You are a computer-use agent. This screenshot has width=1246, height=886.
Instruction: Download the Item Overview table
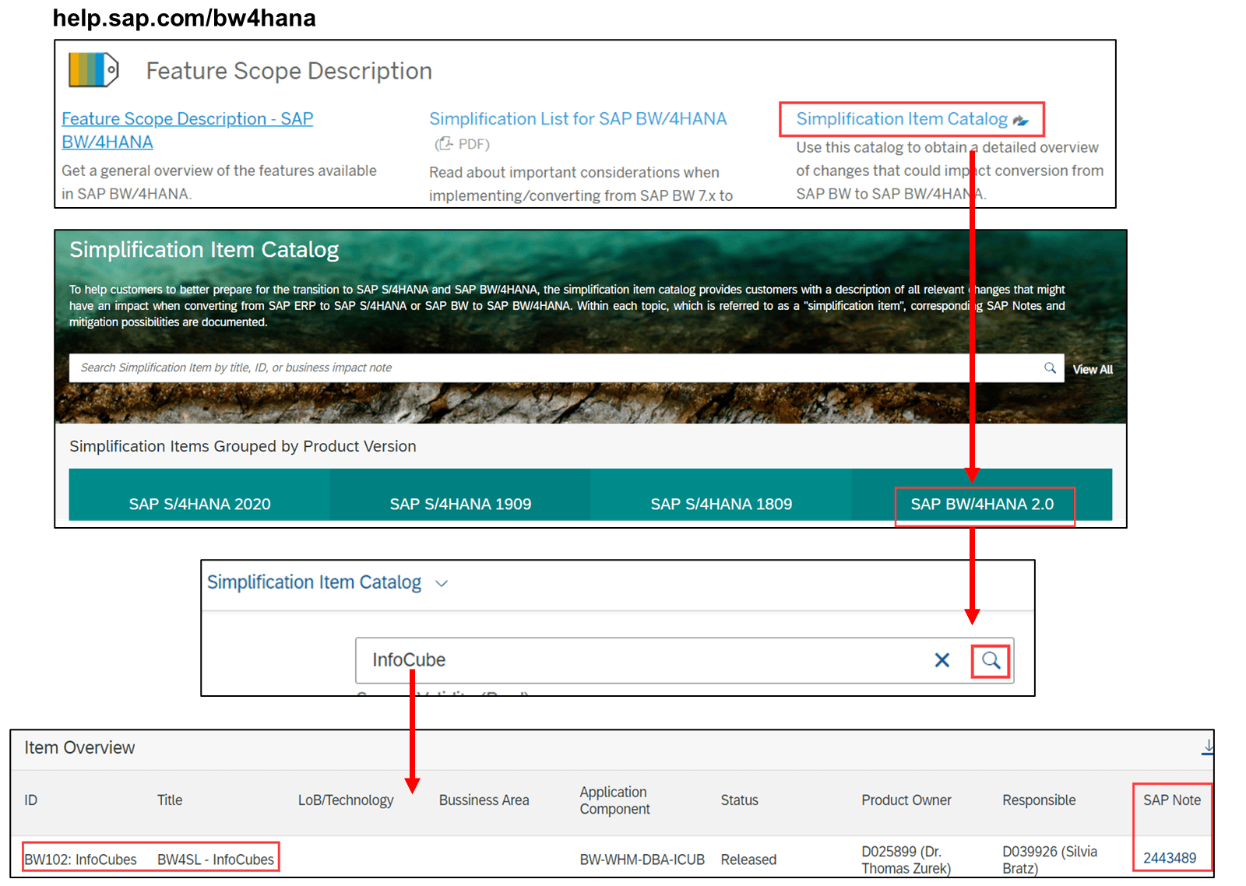(1207, 747)
